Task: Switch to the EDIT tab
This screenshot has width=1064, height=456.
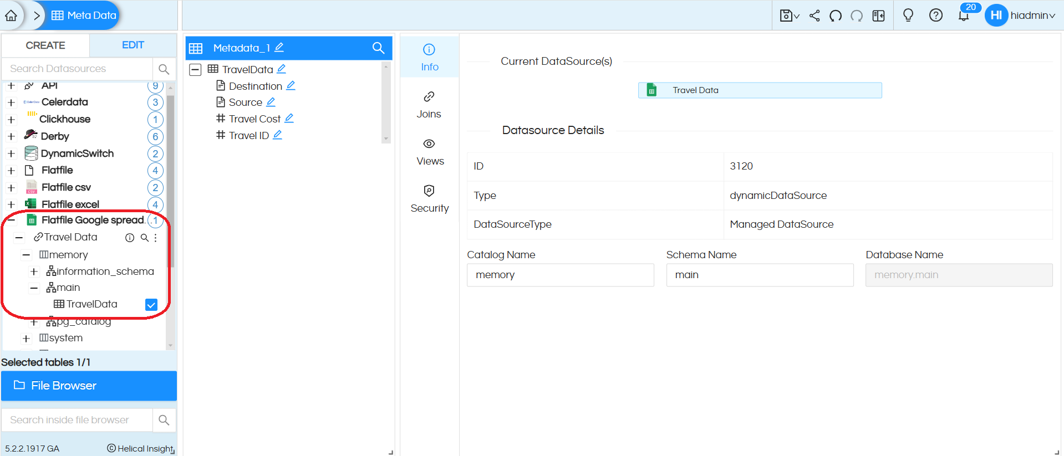Action: point(133,45)
